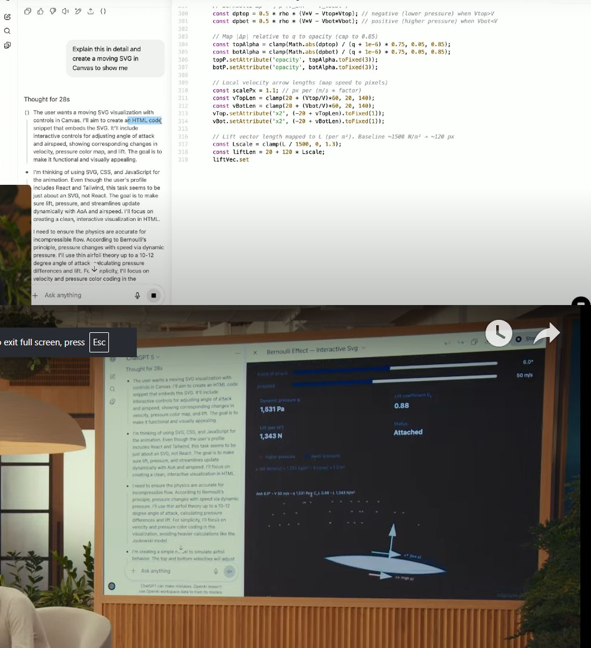
Task: Click code line const scalePx = 1.1
Action: [287, 90]
